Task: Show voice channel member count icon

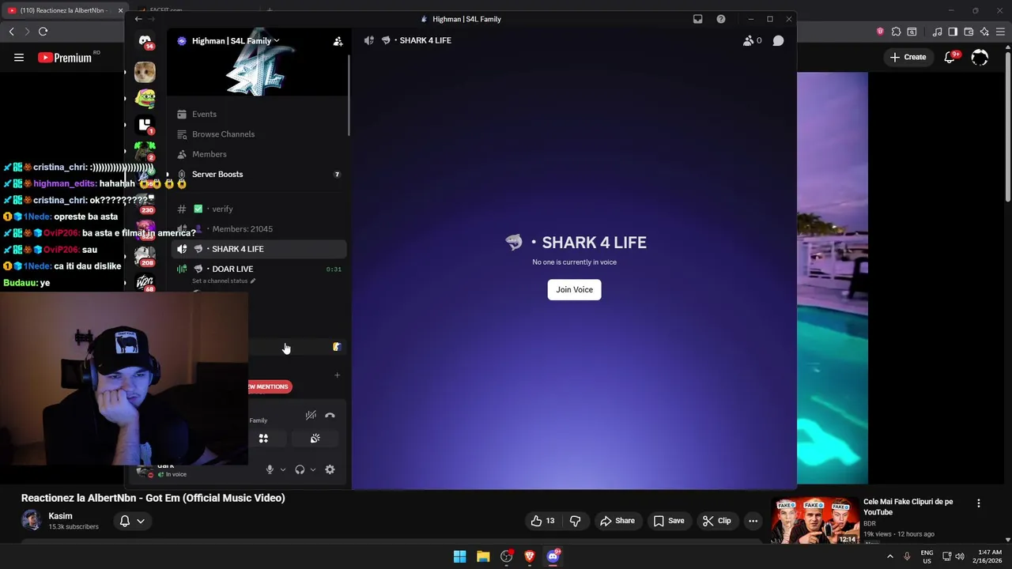Action: (752, 40)
